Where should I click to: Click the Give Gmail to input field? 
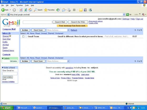10,74
